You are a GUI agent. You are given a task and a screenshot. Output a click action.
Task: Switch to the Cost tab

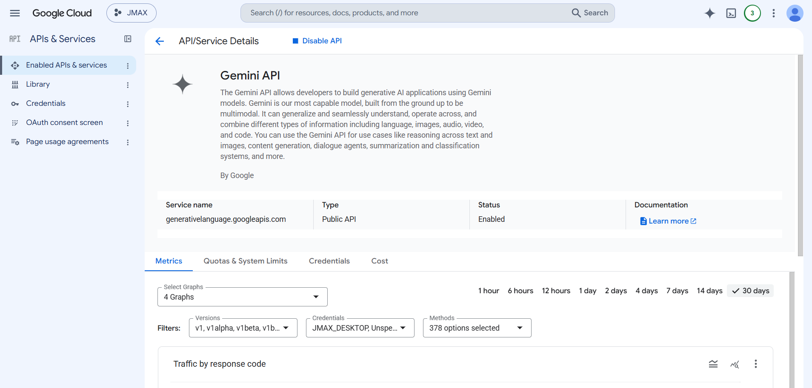tap(380, 261)
